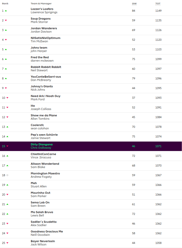Click red down arrow beside rank 2
The width and height of the screenshot is (182, 248).
pos(6,20)
